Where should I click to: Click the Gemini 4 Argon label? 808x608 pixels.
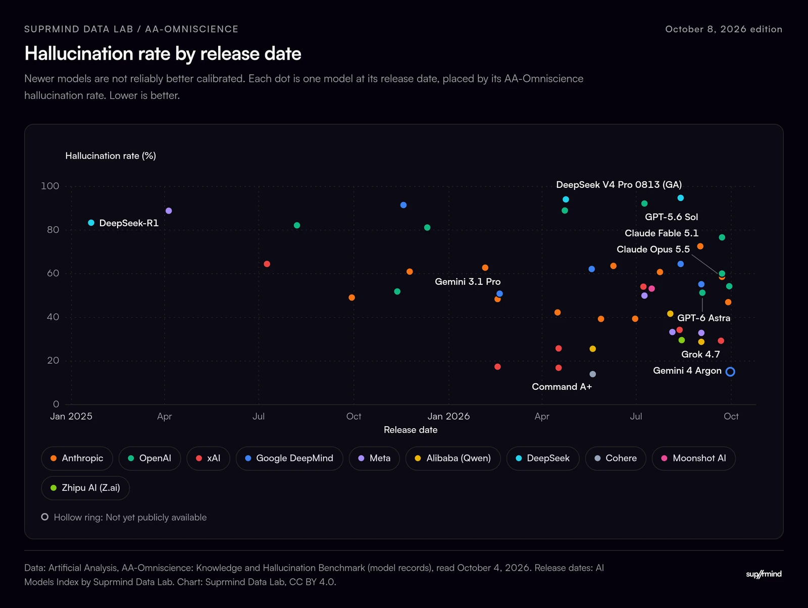[687, 371]
